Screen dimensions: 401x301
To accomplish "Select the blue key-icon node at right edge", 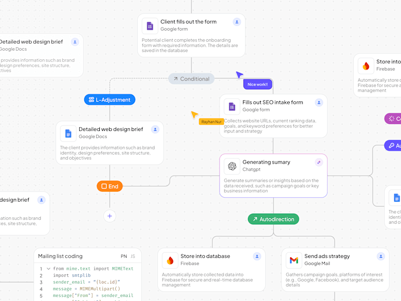I will click(x=393, y=145).
